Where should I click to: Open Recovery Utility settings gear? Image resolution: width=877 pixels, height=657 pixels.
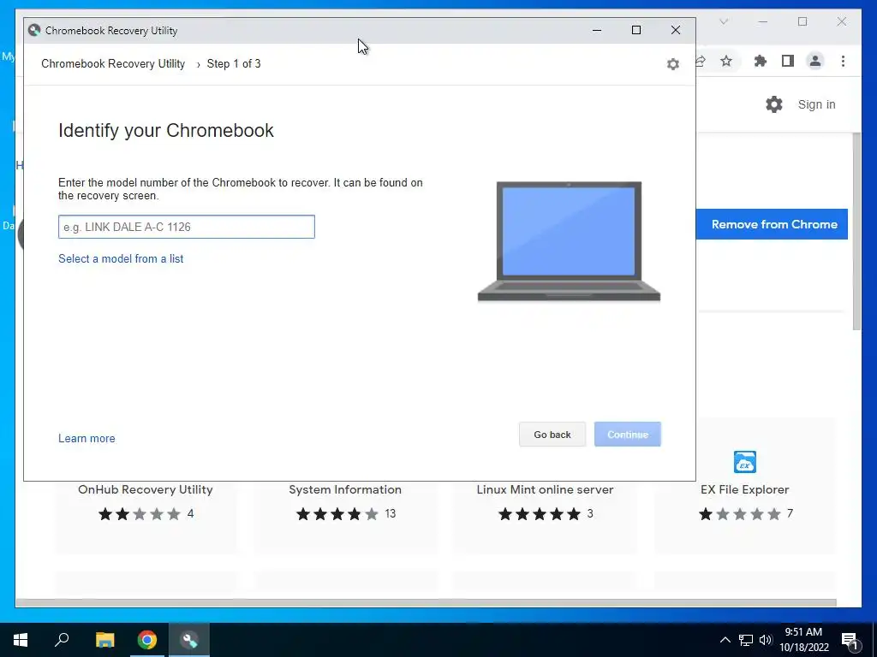[x=673, y=64]
